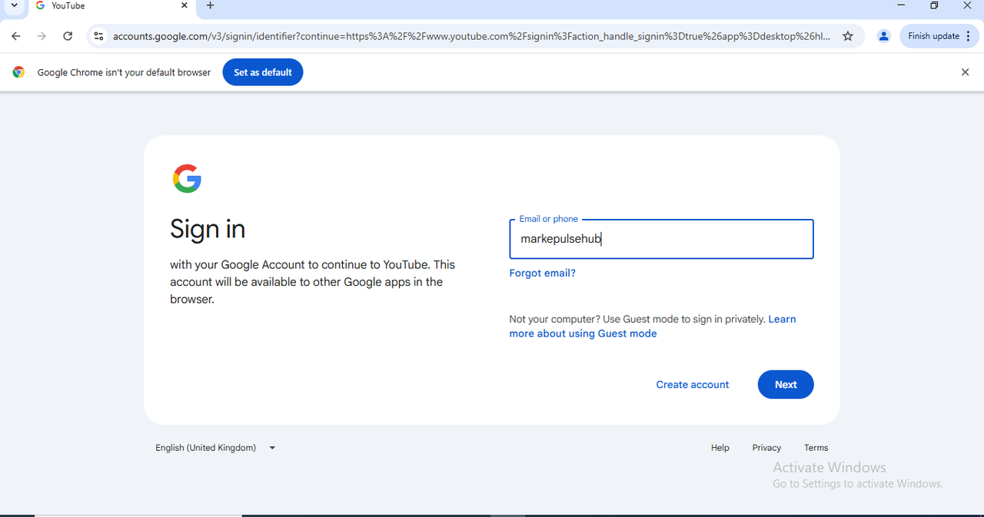Image resolution: width=984 pixels, height=517 pixels.
Task: Click the Set as default button
Action: click(x=263, y=72)
